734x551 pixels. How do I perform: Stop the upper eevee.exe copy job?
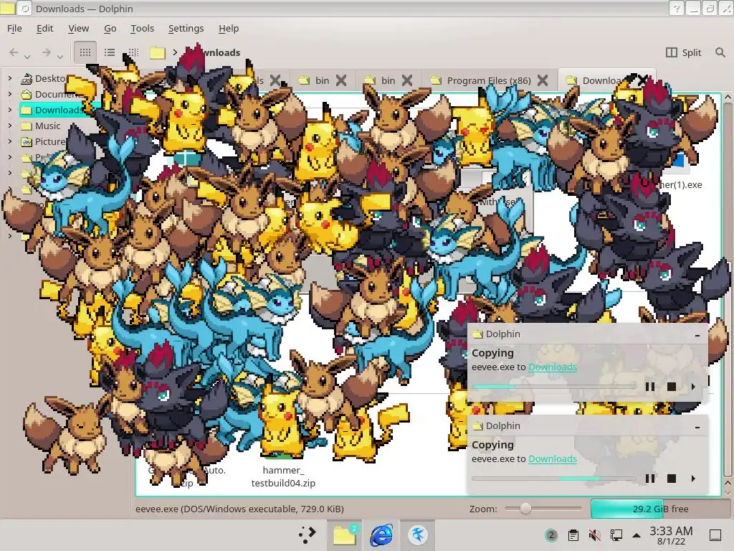pyautogui.click(x=671, y=387)
